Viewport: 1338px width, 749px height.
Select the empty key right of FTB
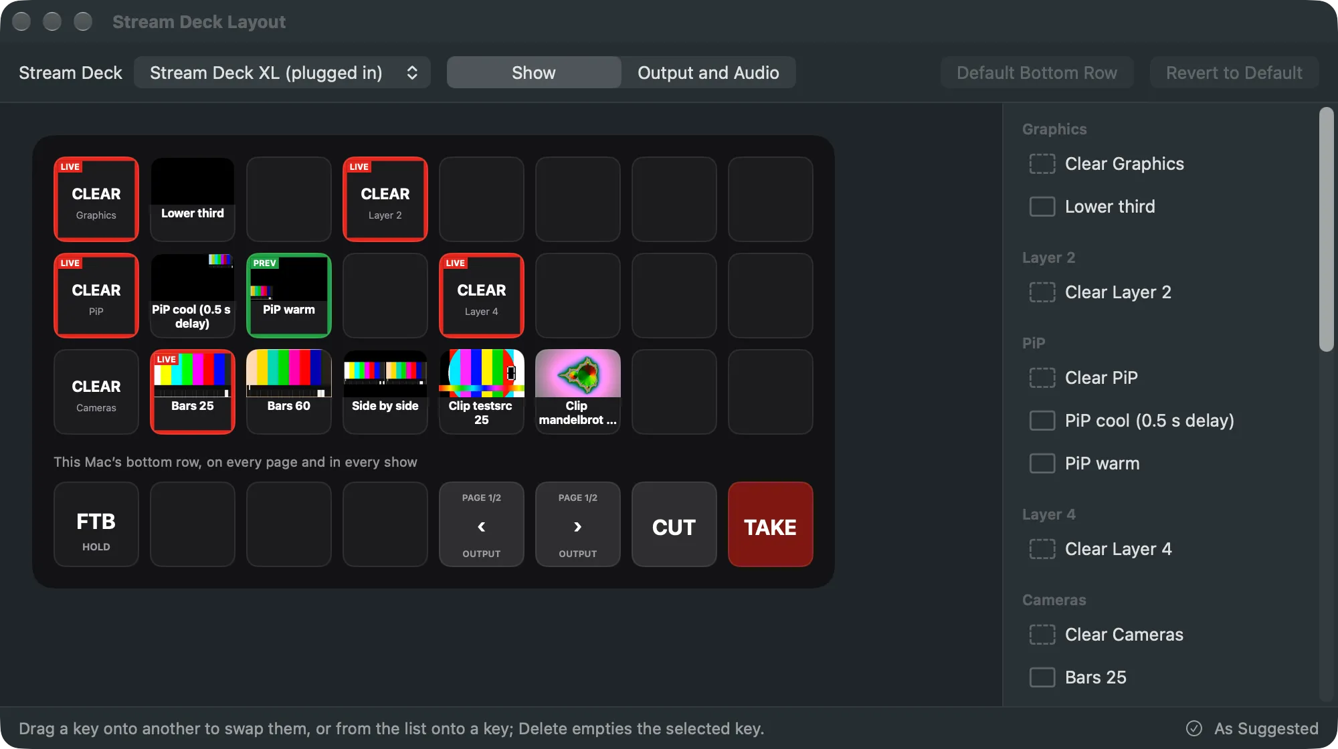coord(193,524)
